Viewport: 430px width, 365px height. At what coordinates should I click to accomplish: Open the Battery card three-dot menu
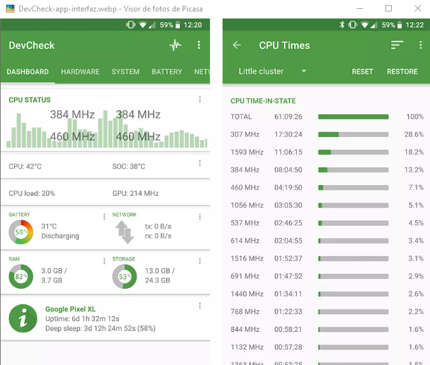point(104,217)
